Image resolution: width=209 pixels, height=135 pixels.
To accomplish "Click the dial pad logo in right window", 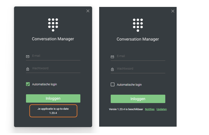I will [138, 25].
